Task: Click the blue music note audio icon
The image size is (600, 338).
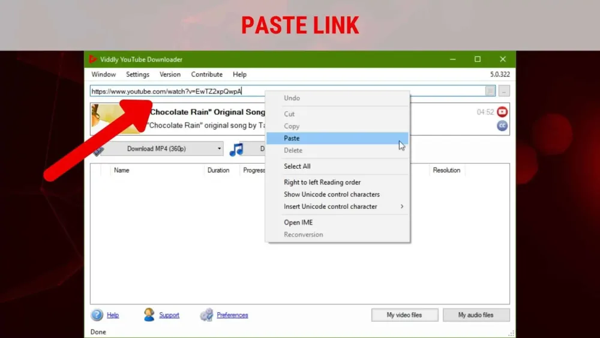Action: 236,149
